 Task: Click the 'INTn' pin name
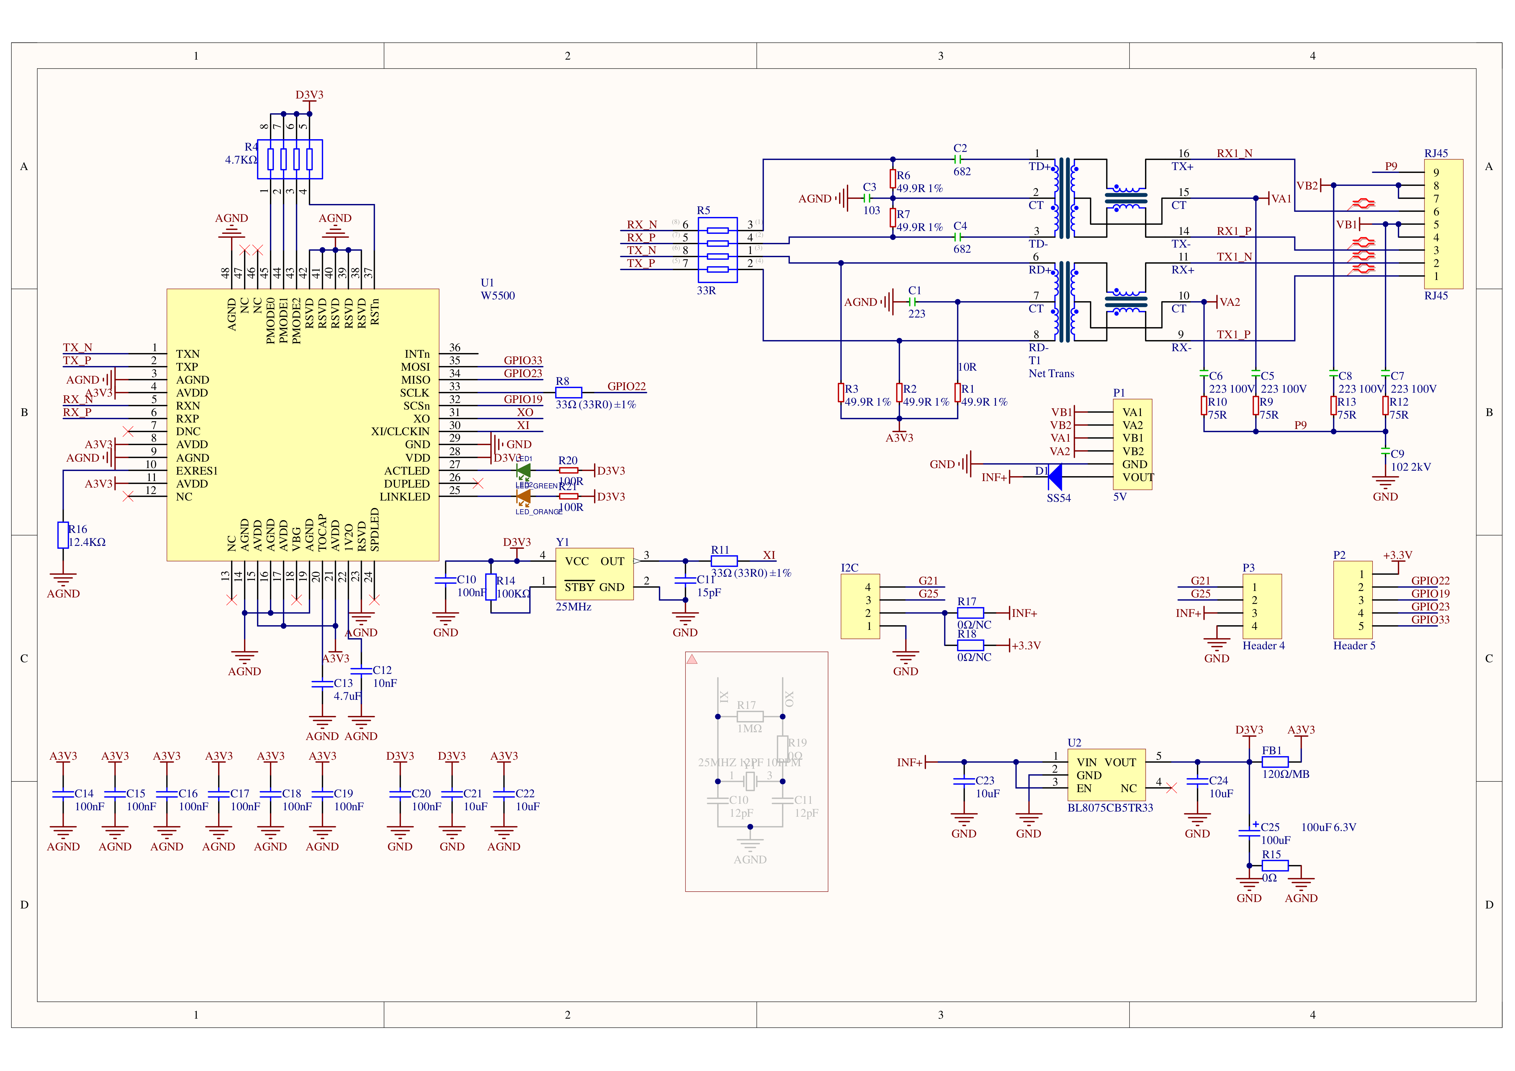coord(417,354)
